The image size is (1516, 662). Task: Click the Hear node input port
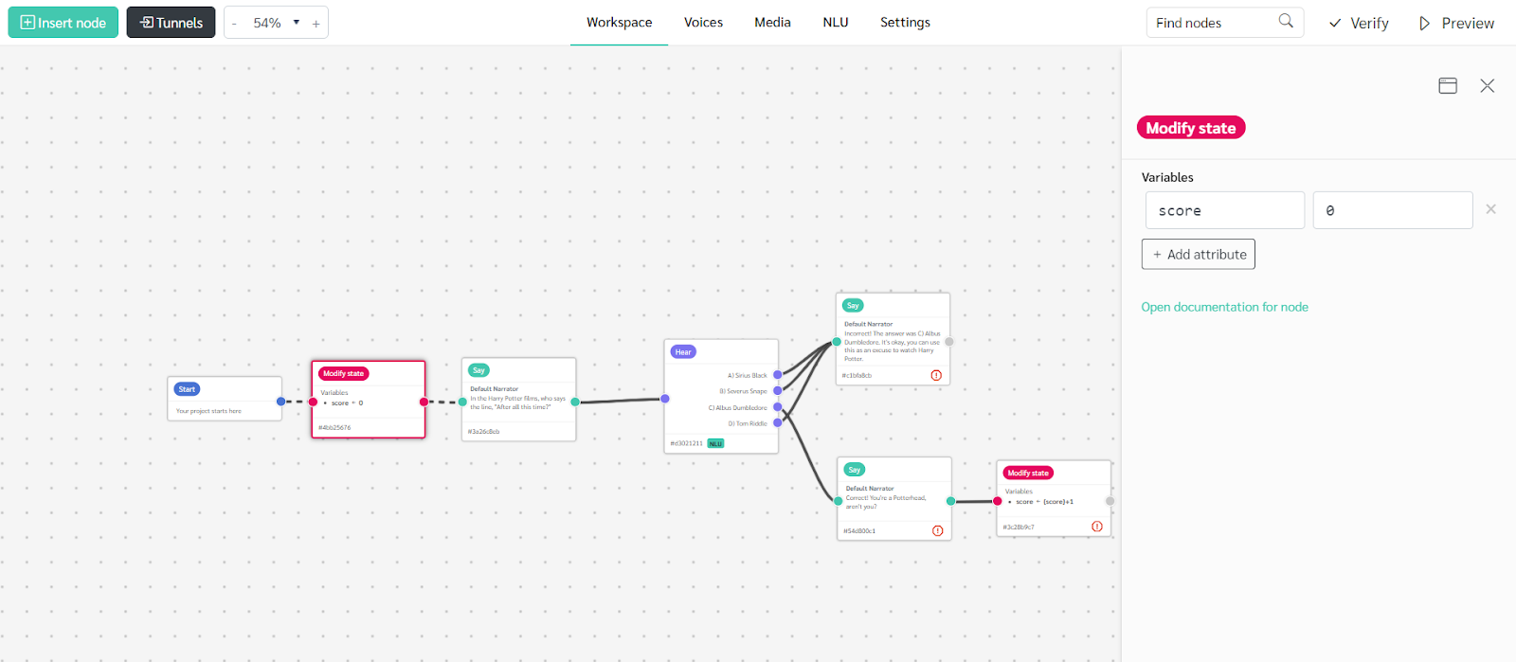click(x=665, y=399)
